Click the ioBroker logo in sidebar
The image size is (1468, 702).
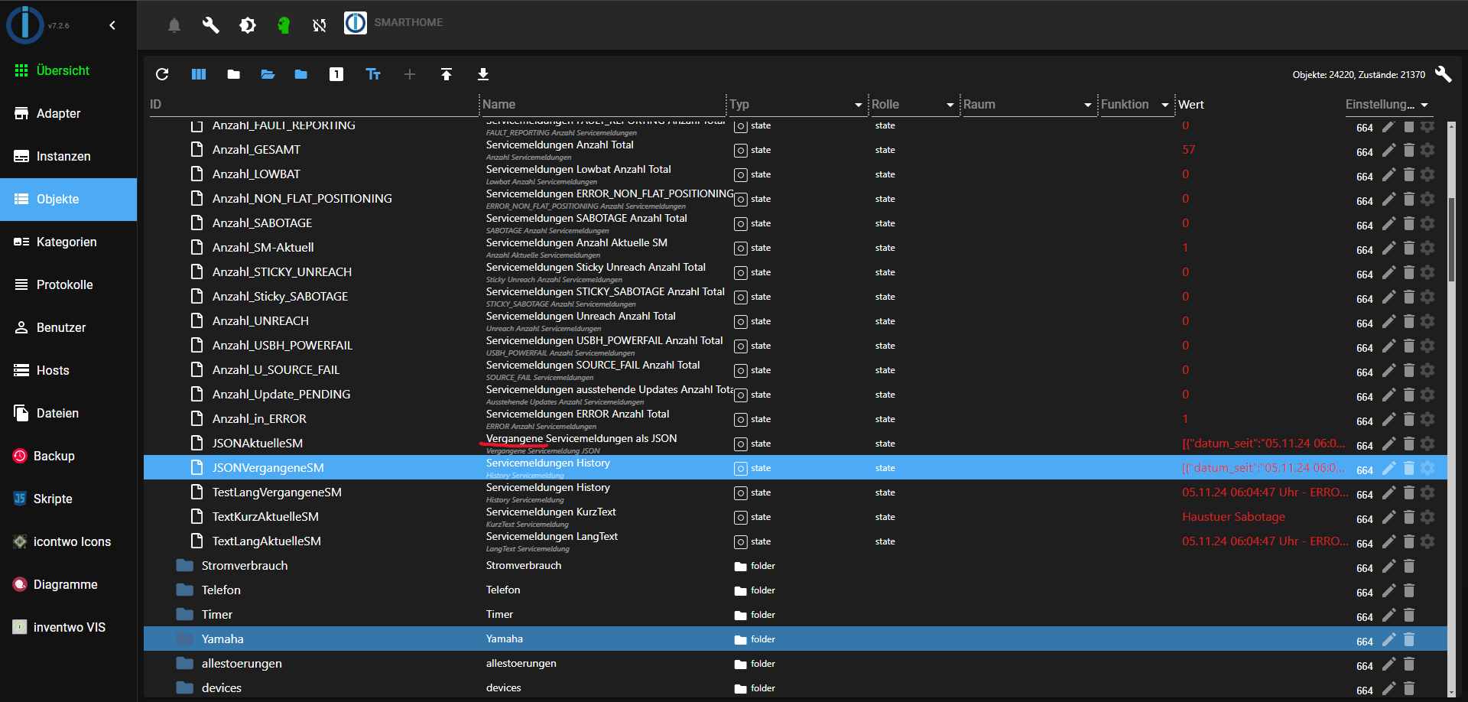click(25, 24)
